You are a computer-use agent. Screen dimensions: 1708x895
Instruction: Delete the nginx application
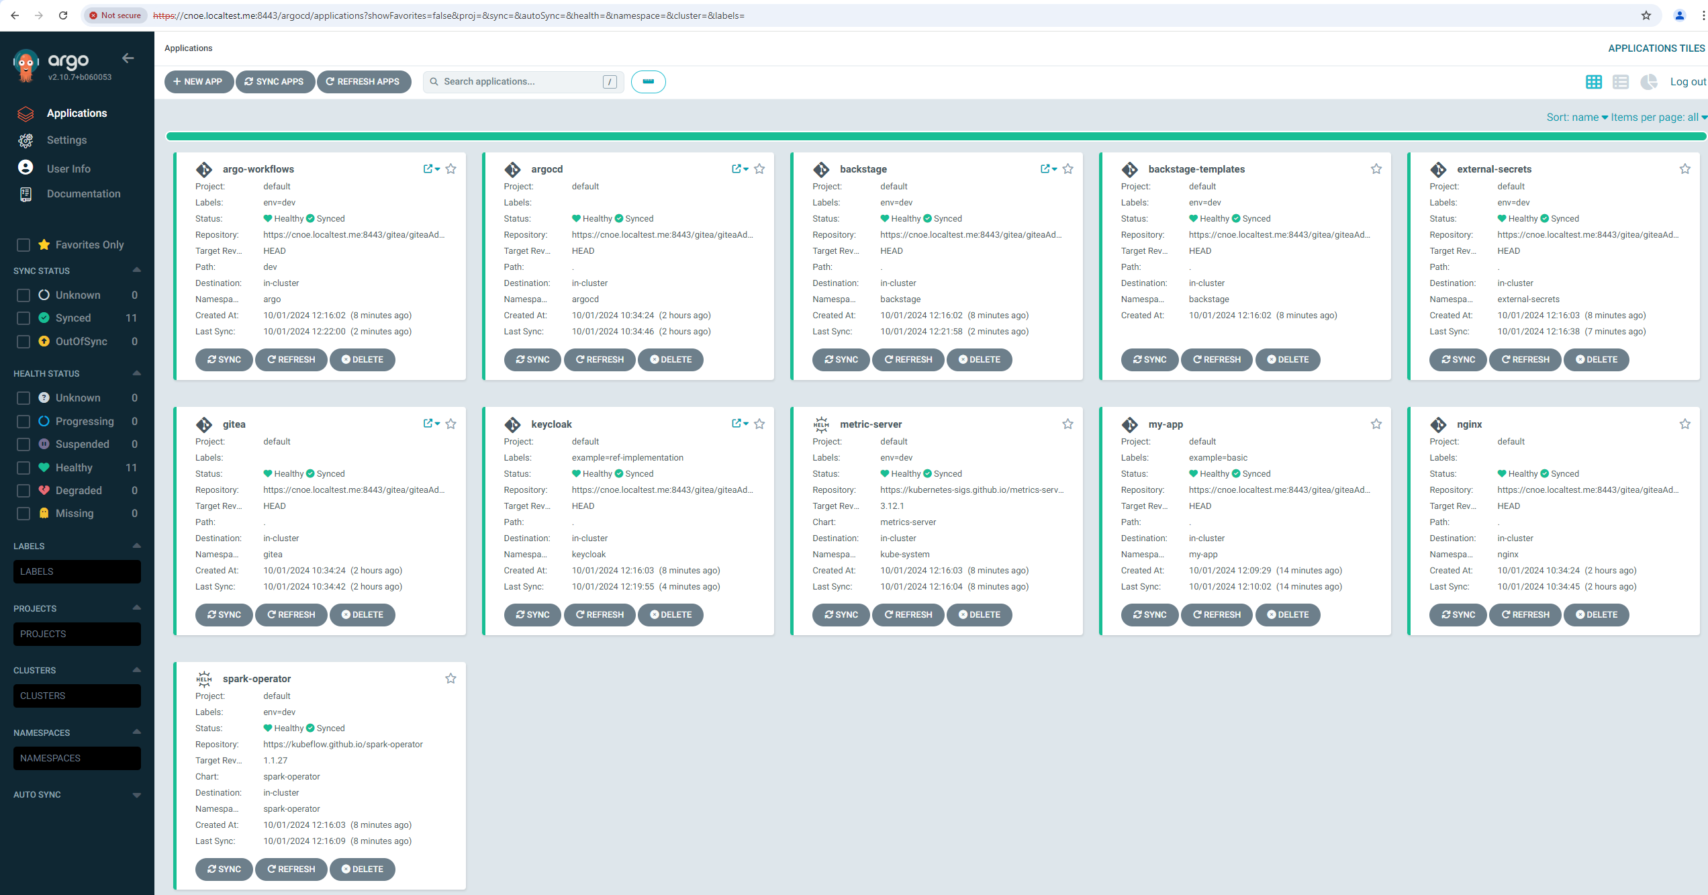tap(1596, 615)
